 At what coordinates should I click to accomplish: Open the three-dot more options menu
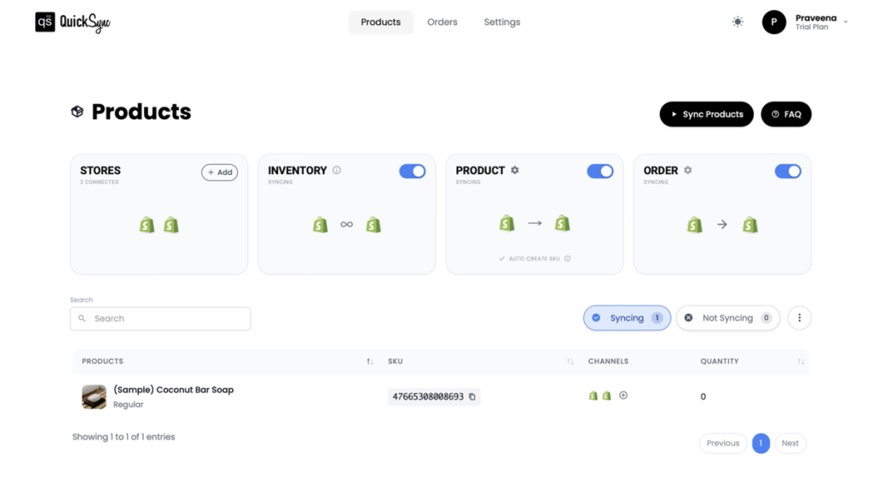point(799,318)
